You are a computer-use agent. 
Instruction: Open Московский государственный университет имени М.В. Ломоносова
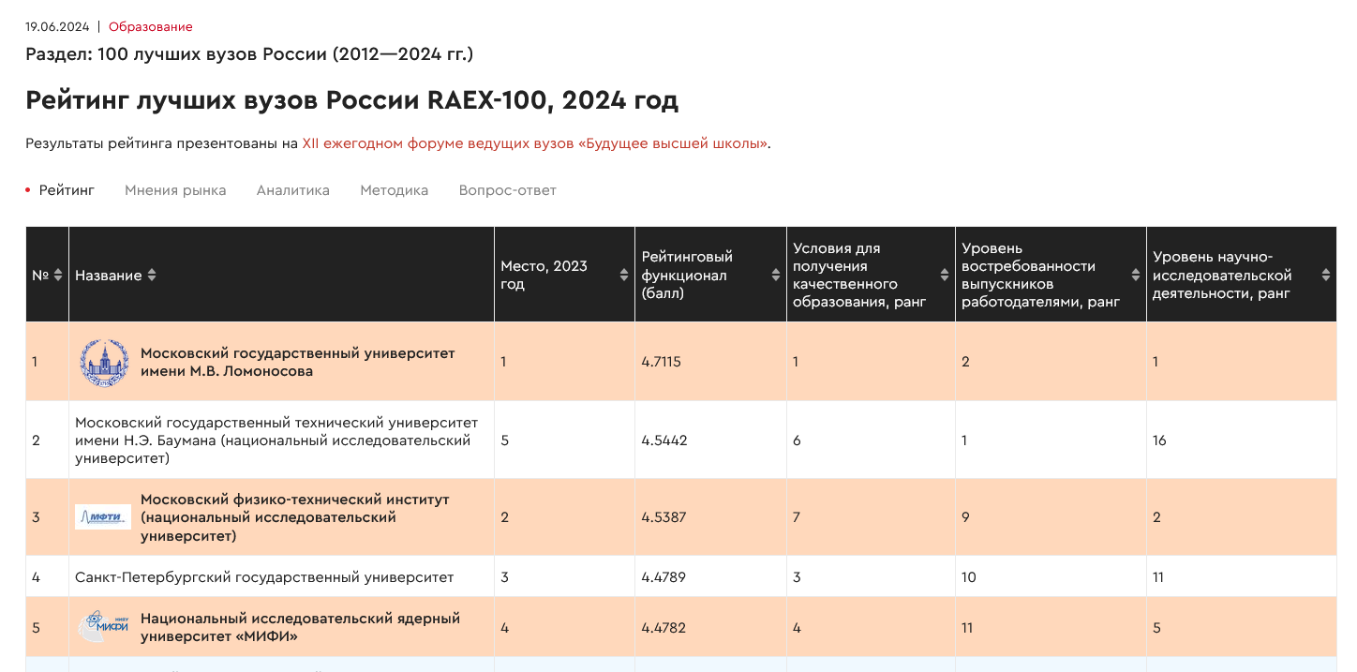(298, 363)
